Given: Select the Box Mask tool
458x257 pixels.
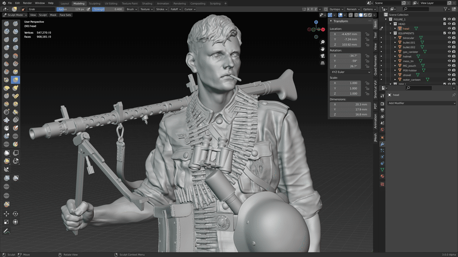Looking at the screenshot, I should pos(6,152).
